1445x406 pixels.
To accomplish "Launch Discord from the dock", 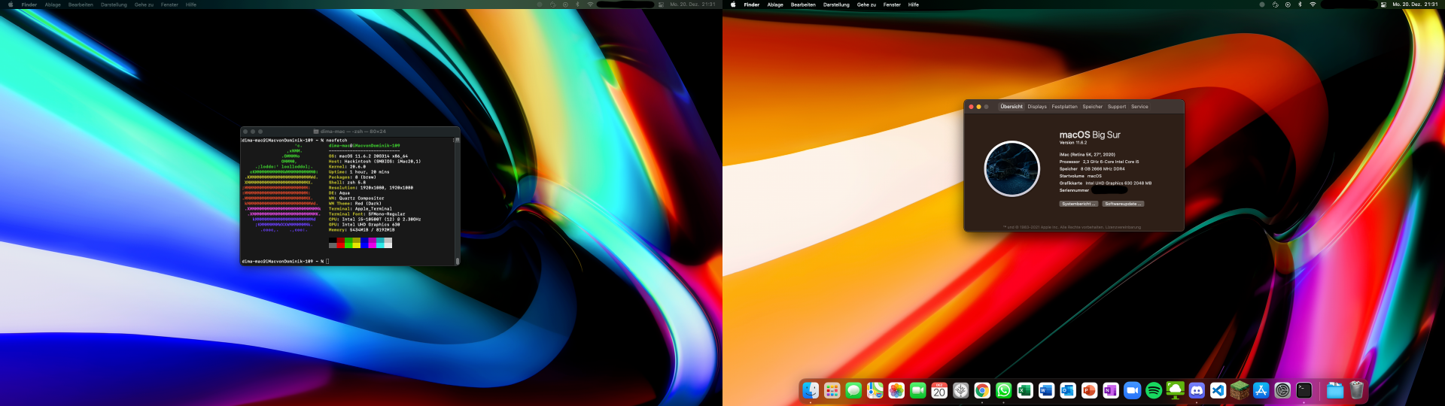I will 1197,390.
